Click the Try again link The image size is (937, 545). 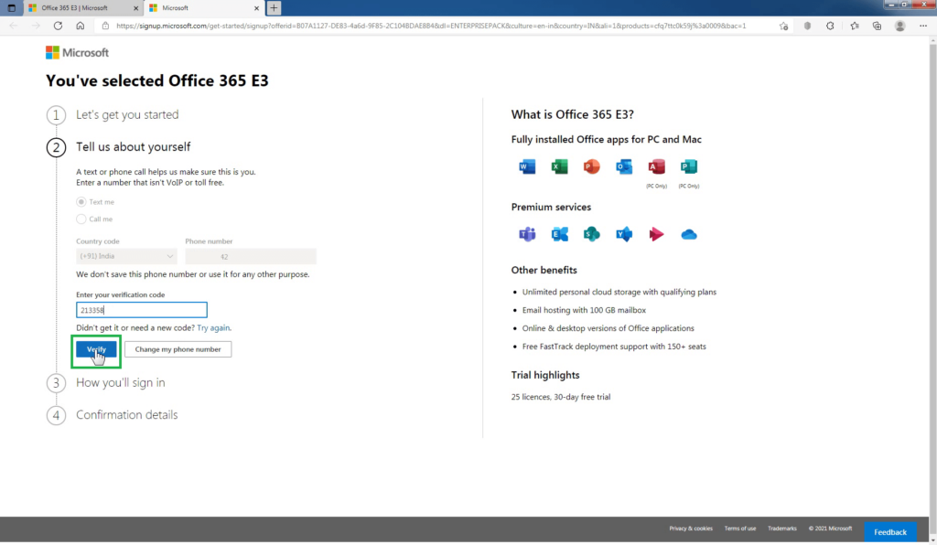[213, 327]
